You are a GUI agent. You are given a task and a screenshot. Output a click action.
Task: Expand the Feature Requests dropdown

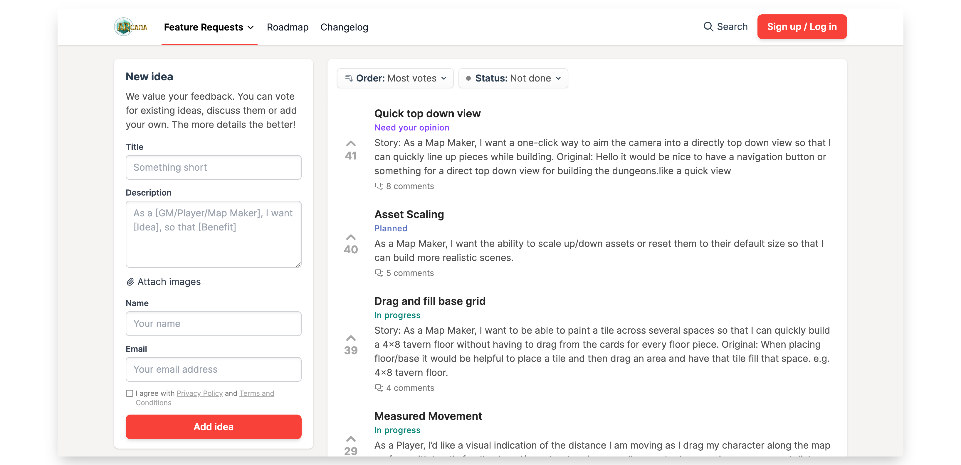[209, 27]
